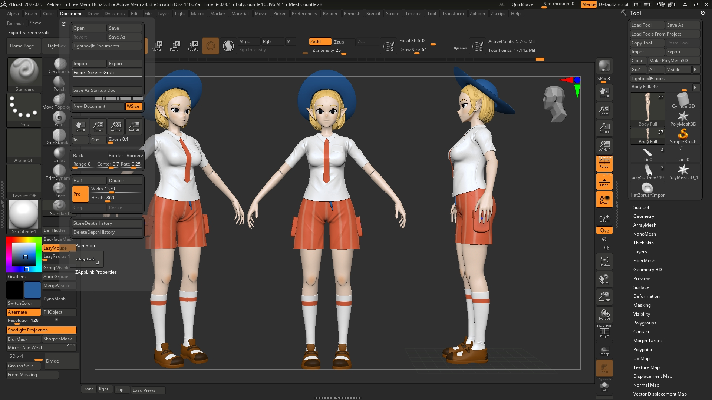The width and height of the screenshot is (712, 400).
Task: Click the ZAppLink icon
Action: click(x=87, y=259)
